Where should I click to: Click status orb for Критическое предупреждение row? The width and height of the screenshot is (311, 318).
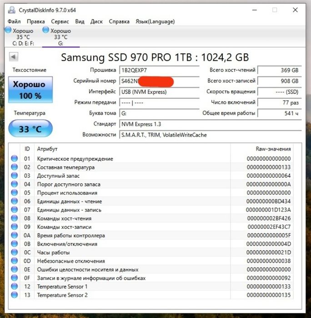[15, 158]
